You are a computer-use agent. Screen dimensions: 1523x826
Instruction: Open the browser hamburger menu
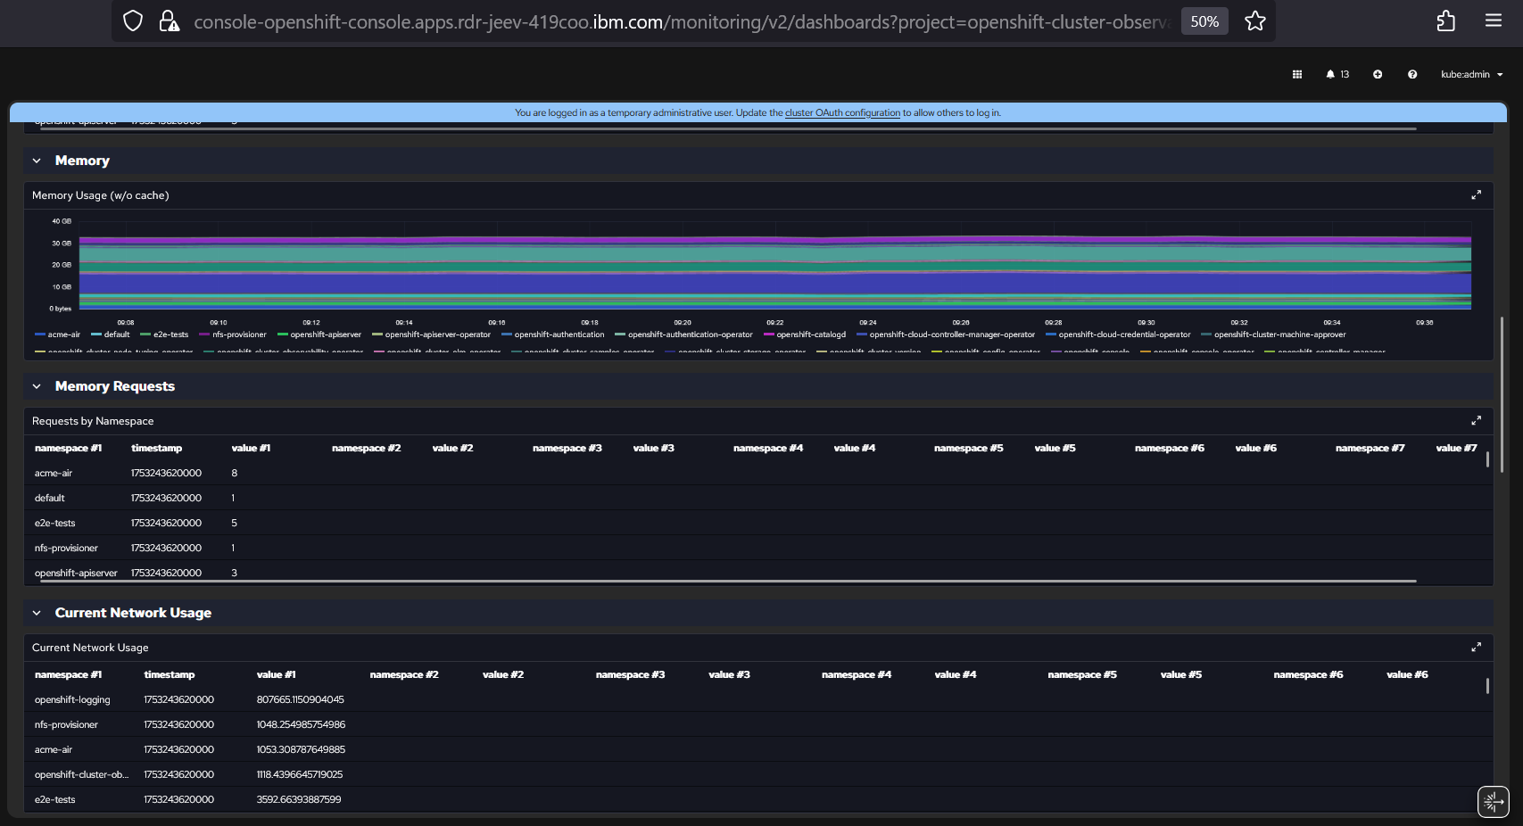(1494, 21)
